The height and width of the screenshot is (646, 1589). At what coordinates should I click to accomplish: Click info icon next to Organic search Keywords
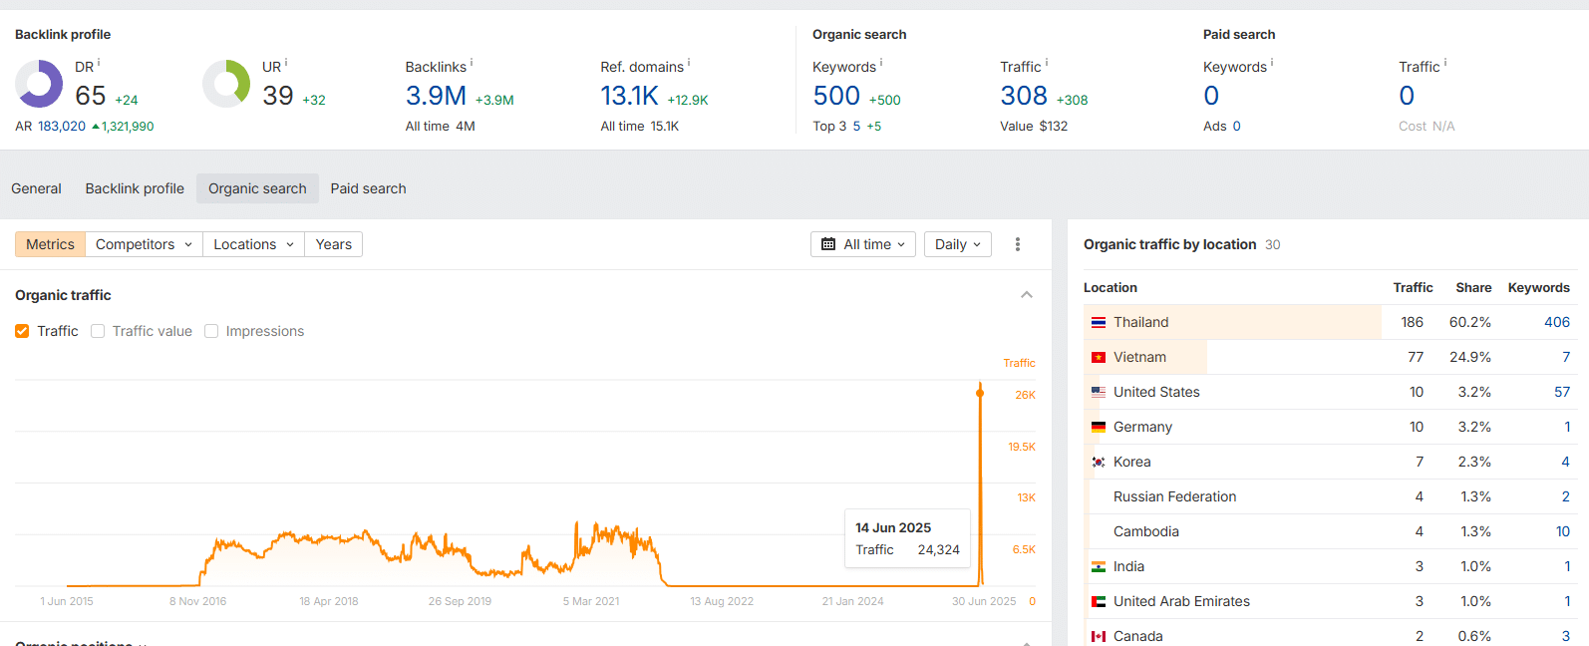pos(881,63)
